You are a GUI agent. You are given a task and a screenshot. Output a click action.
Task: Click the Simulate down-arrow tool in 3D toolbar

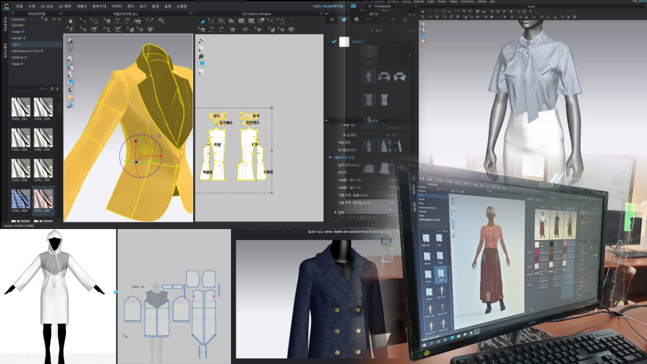pyautogui.click(x=70, y=21)
